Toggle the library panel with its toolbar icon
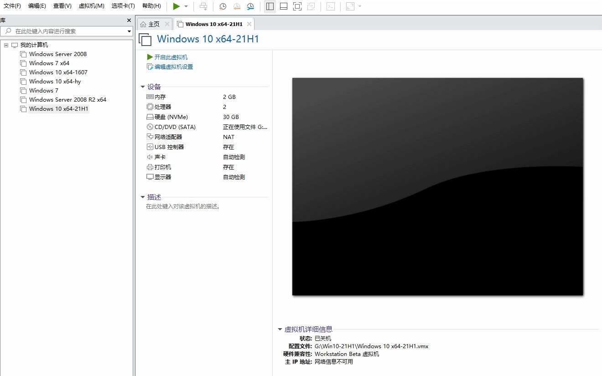 (x=270, y=6)
